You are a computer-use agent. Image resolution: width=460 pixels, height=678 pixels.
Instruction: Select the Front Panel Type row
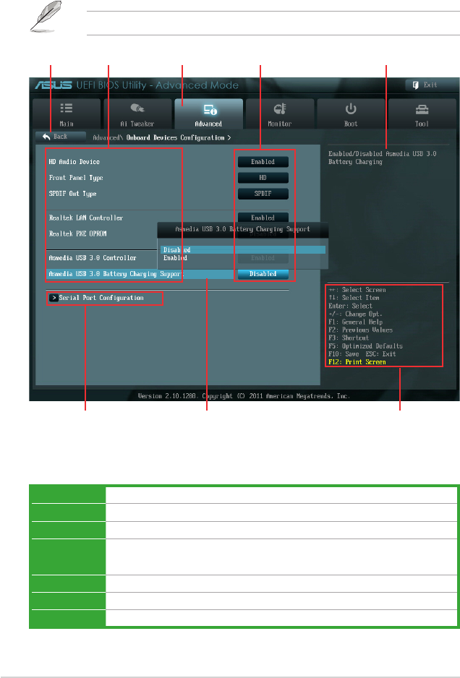76,178
